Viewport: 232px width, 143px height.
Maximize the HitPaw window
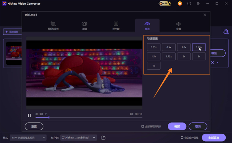tap(217, 3)
